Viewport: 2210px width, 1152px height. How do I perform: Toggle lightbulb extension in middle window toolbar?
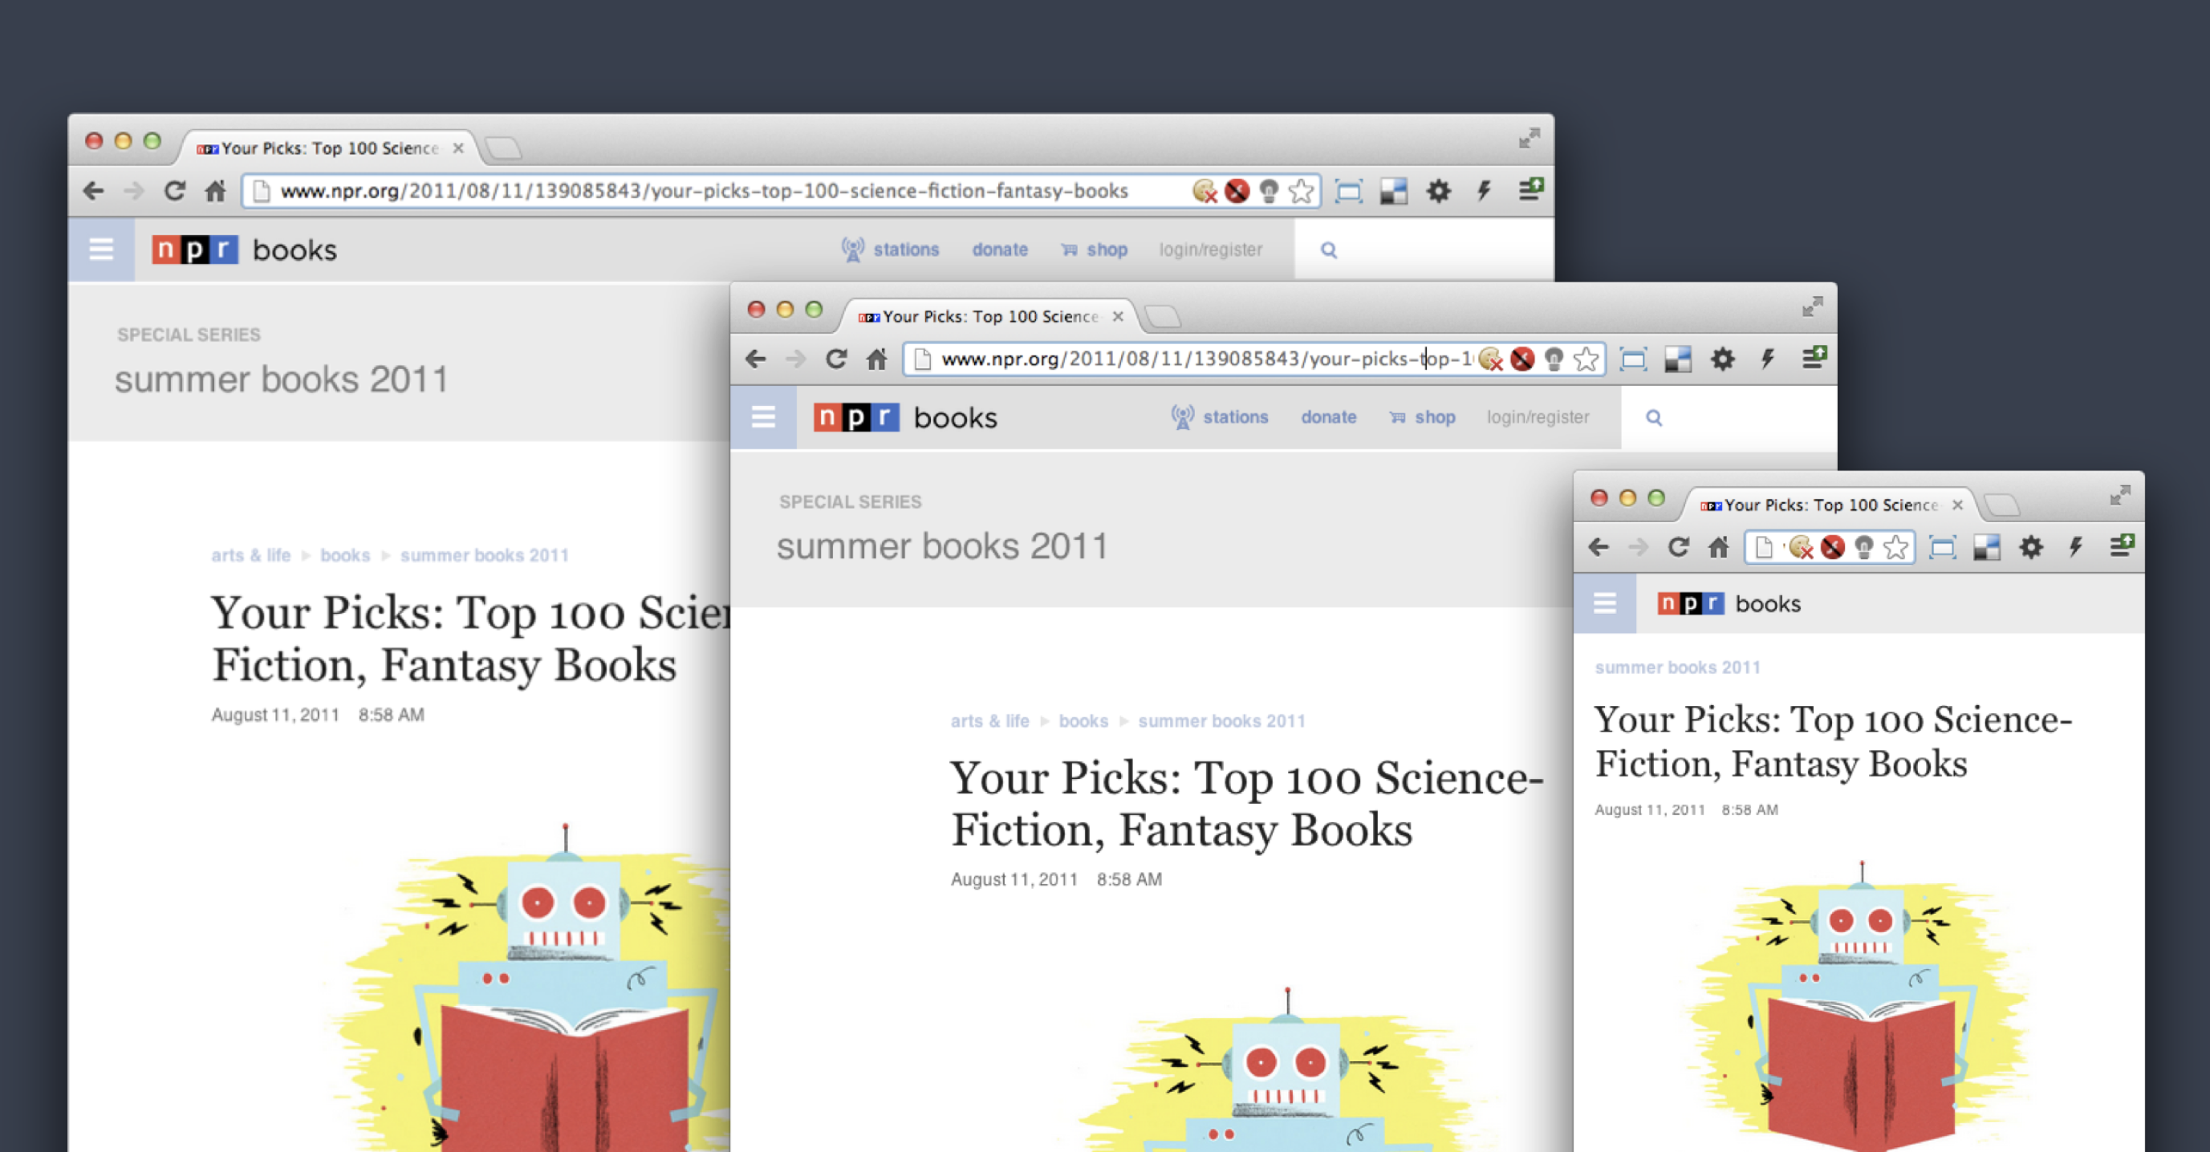1554,359
